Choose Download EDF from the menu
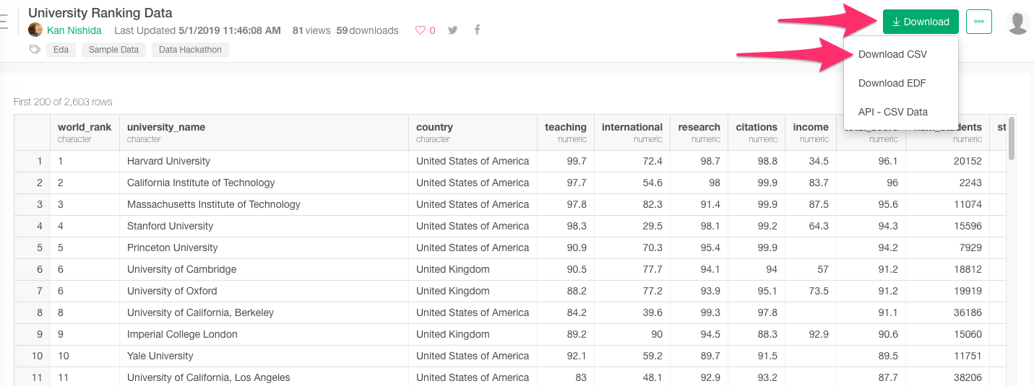Image resolution: width=1034 pixels, height=386 pixels. pos(892,83)
